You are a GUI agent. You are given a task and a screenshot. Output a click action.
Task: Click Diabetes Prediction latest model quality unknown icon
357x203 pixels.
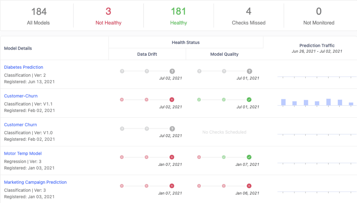click(x=249, y=71)
